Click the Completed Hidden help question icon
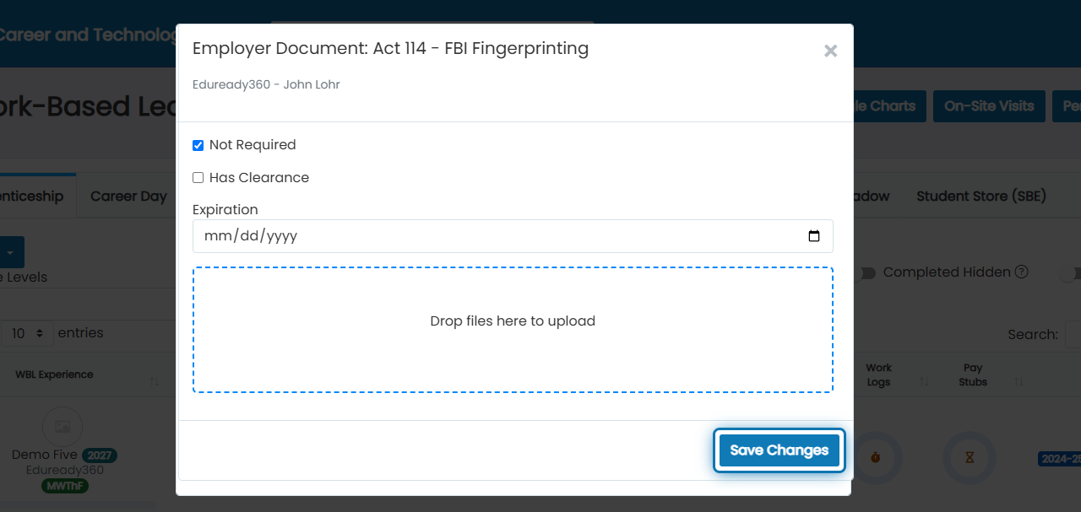The image size is (1081, 512). (1021, 272)
